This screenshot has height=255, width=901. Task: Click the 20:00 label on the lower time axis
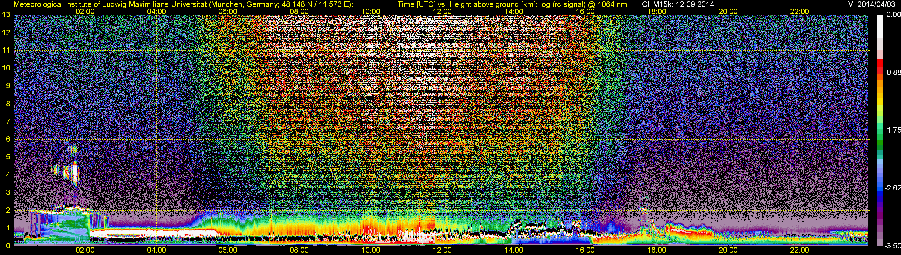point(728,250)
